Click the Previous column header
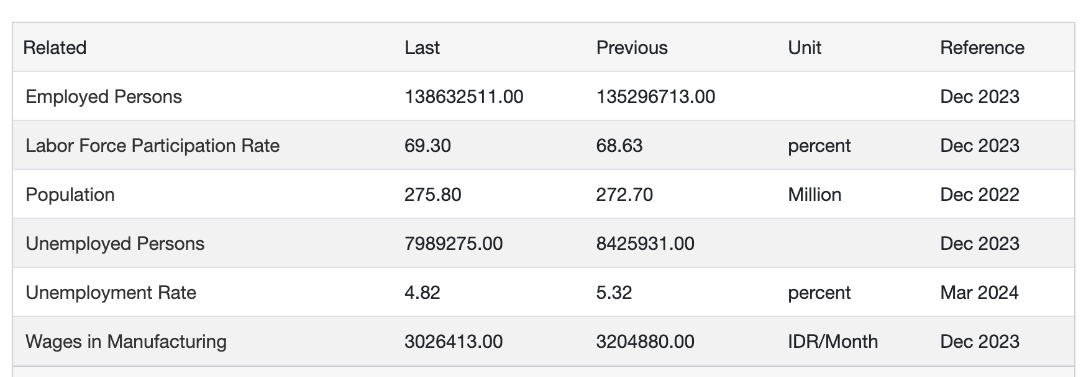1086x377 pixels. pyautogui.click(x=632, y=48)
